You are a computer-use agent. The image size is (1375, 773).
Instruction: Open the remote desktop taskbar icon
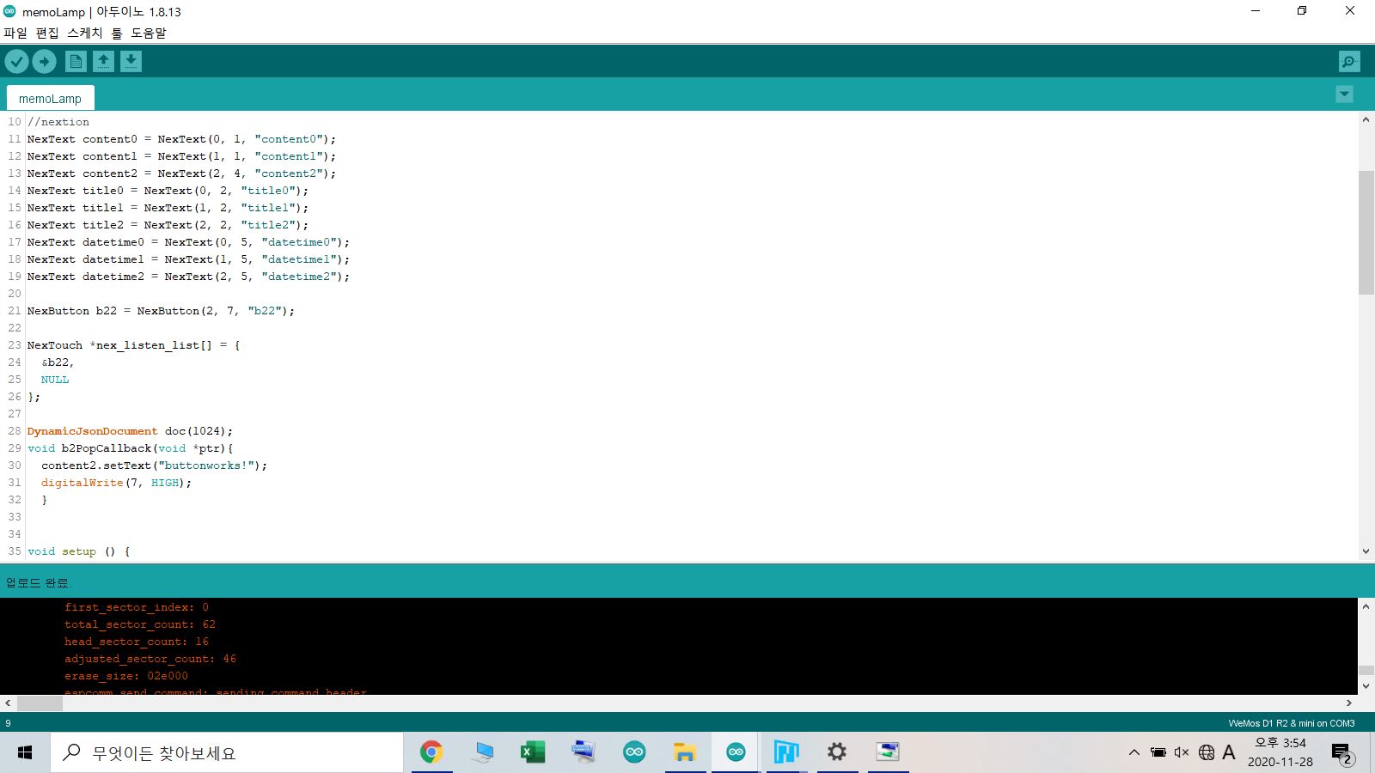coord(584,752)
